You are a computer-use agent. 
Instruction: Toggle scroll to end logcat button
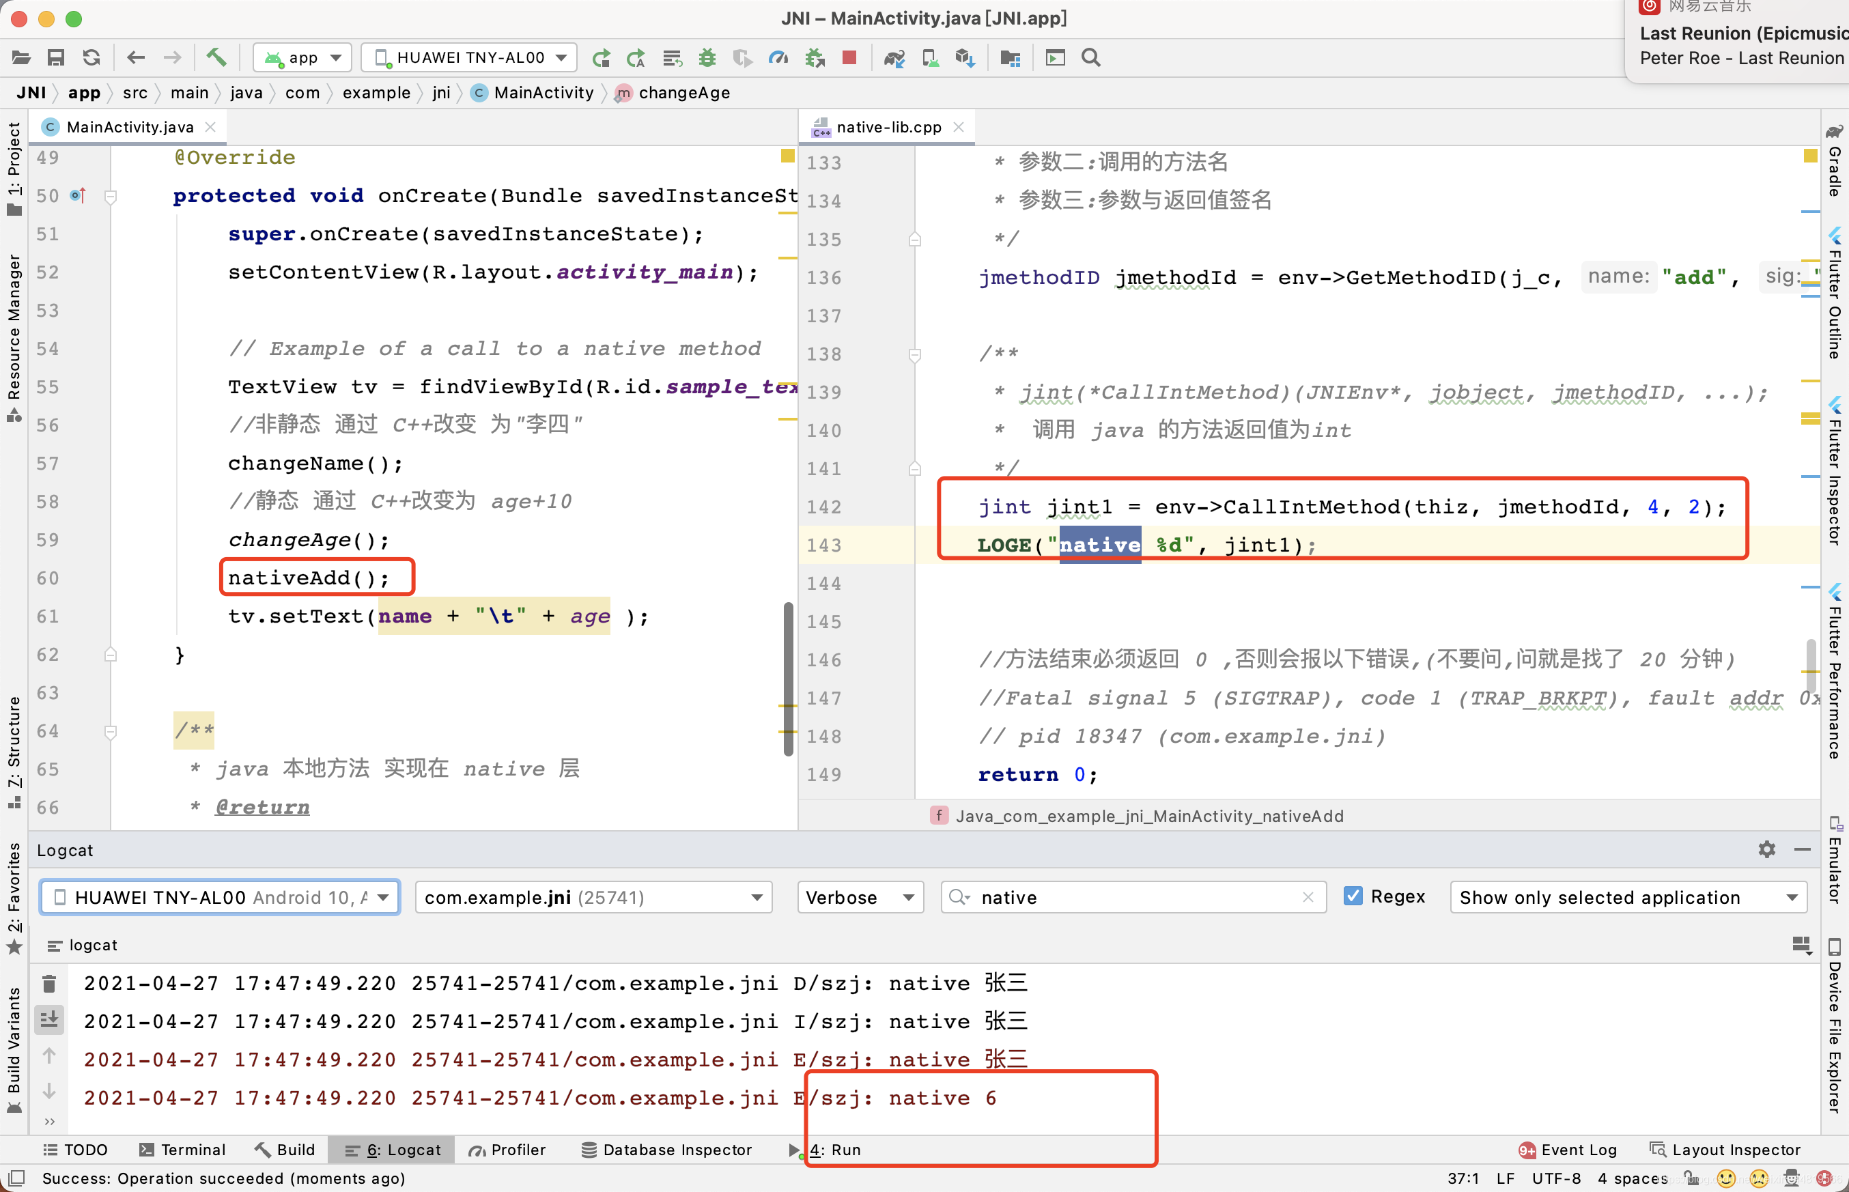(48, 1019)
